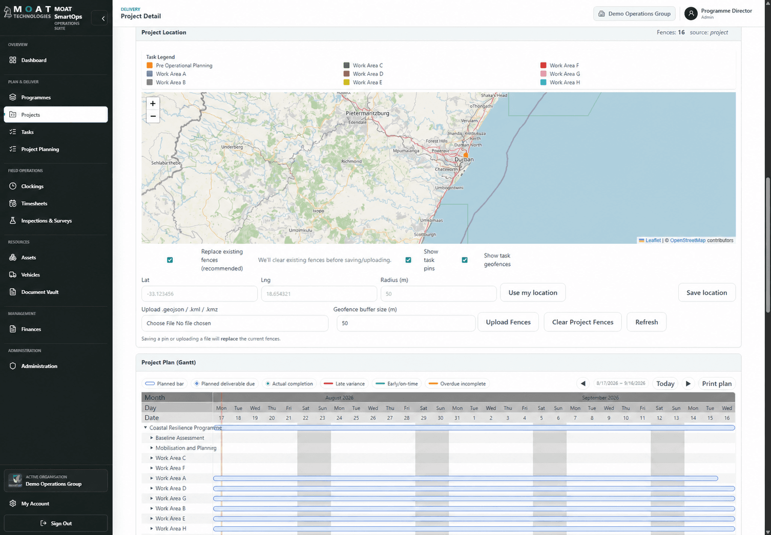Expand Work Area G Gantt row
771x535 pixels.
[x=152, y=498]
